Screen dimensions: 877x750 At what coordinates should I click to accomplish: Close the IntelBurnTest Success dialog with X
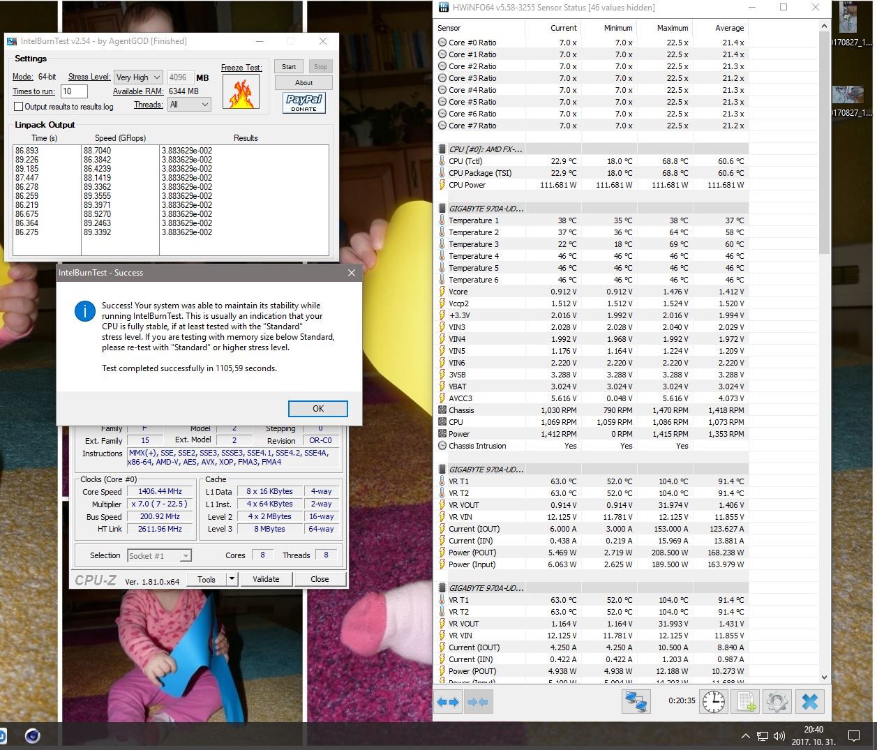351,273
